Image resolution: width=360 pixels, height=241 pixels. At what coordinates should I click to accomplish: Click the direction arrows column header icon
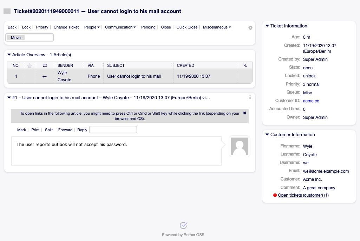pos(45,65)
